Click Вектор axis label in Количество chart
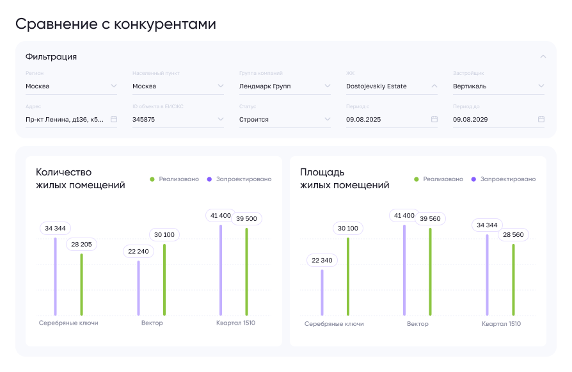The image size is (572, 372). pyautogui.click(x=152, y=323)
